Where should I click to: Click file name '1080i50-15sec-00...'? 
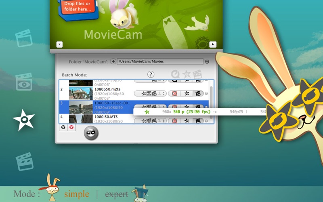point(113,103)
